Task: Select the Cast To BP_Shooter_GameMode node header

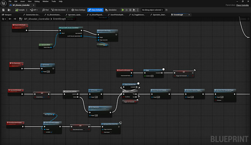Action: tap(71, 28)
